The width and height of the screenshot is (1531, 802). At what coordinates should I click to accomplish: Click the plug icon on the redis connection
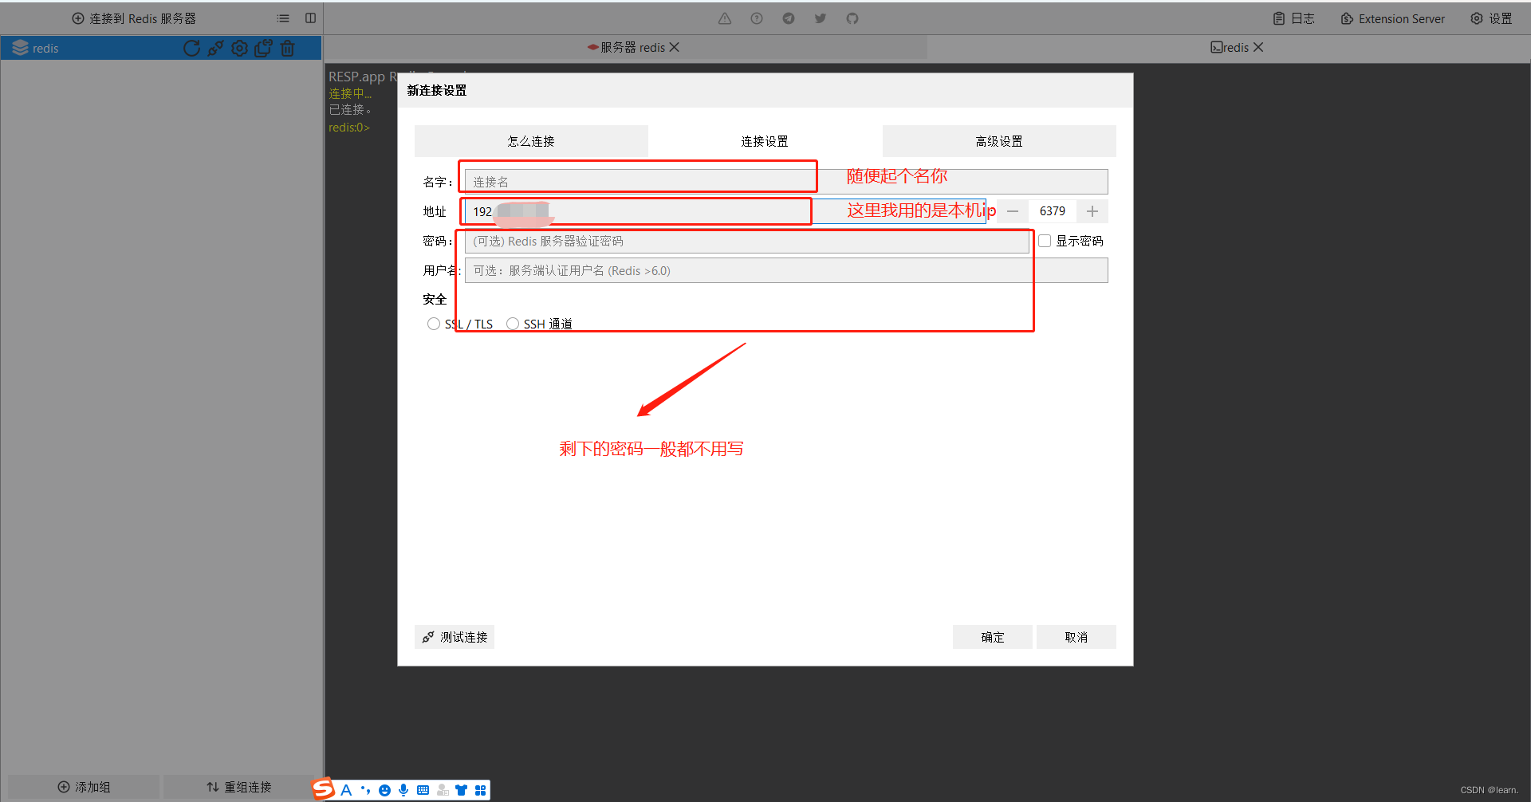215,48
